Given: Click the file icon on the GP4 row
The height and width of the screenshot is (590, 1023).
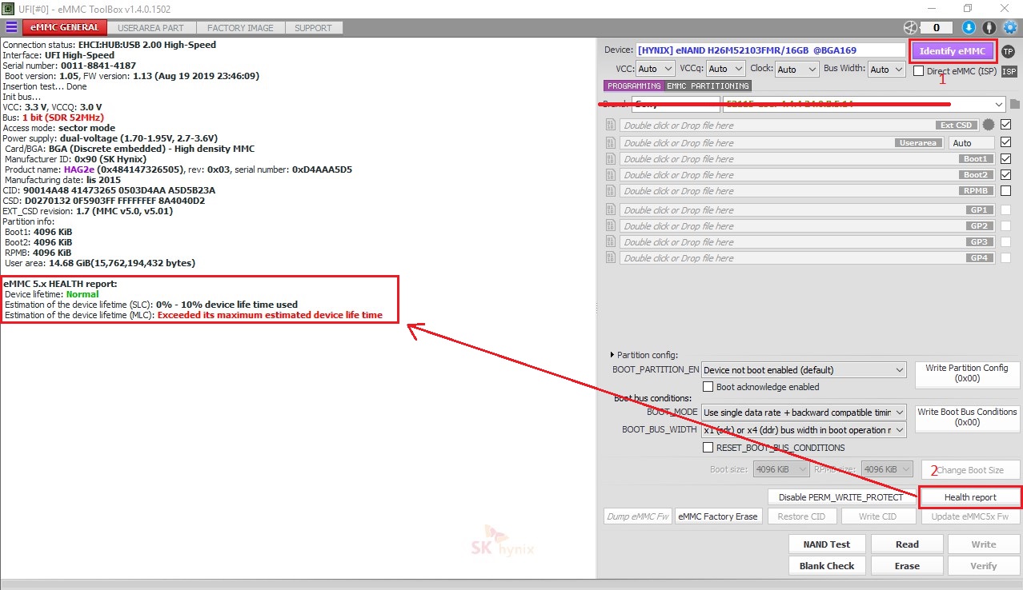Looking at the screenshot, I should (x=610, y=258).
